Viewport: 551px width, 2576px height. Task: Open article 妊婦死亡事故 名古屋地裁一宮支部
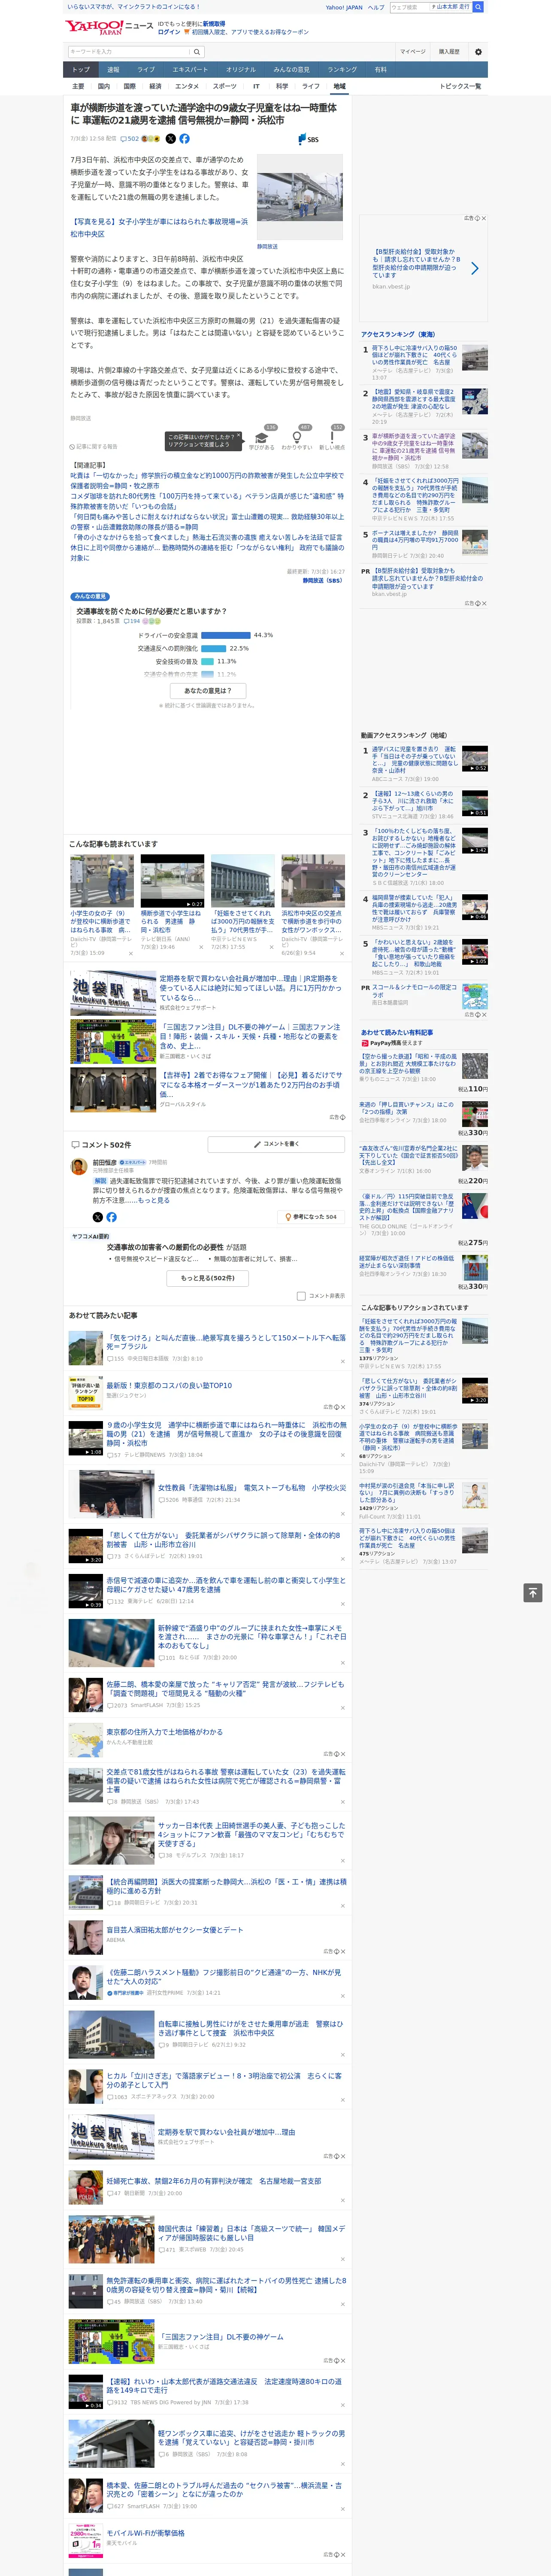tap(214, 2181)
